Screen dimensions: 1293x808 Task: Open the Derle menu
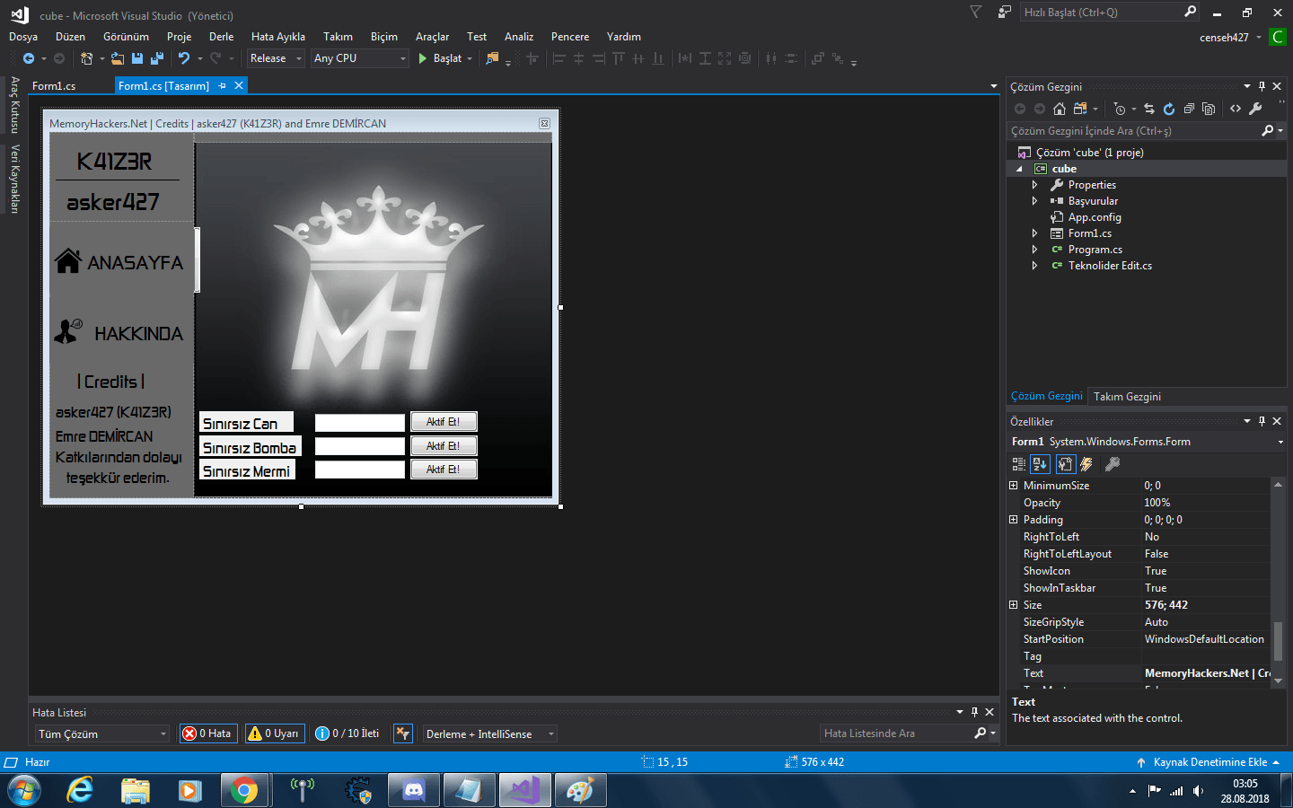[x=221, y=37]
